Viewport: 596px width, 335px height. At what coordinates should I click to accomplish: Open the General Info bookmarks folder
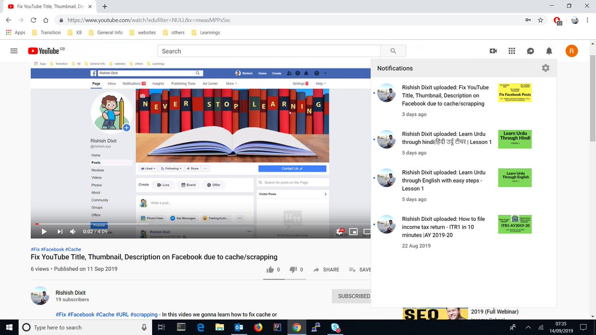[105, 32]
